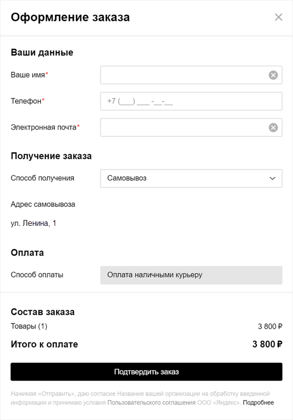Click the Ваше имя input field
Viewport: 293px width, 420px height.
[x=183, y=75]
